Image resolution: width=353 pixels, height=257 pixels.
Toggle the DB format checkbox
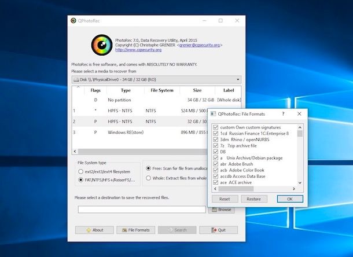tap(215, 152)
